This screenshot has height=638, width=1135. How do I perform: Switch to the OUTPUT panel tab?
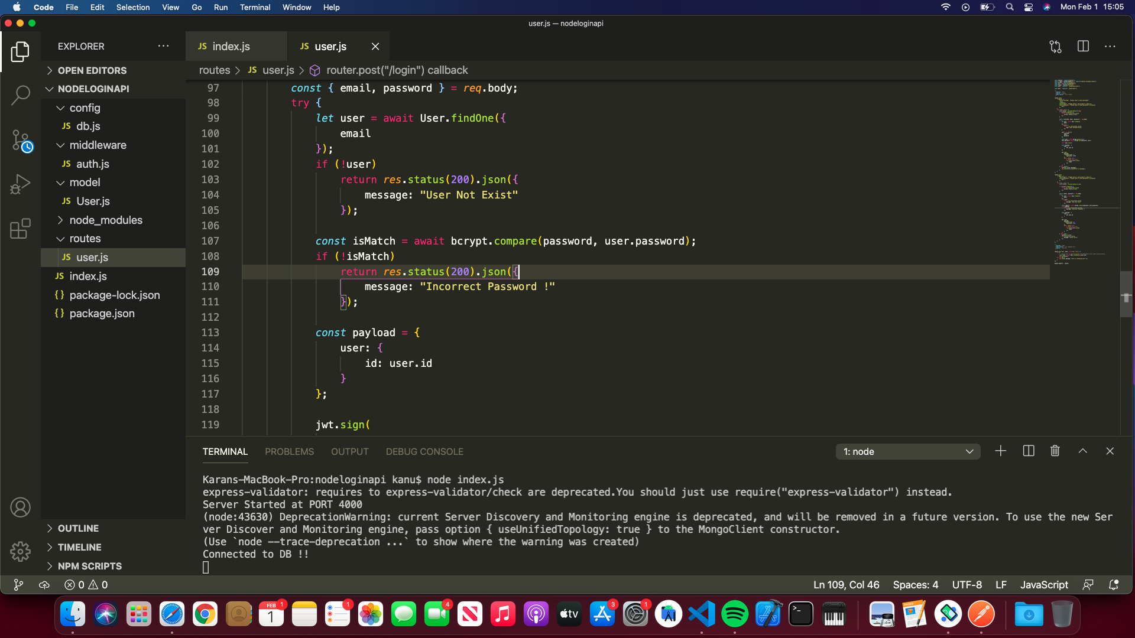(x=349, y=451)
